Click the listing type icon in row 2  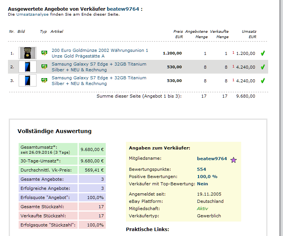coord(44,67)
